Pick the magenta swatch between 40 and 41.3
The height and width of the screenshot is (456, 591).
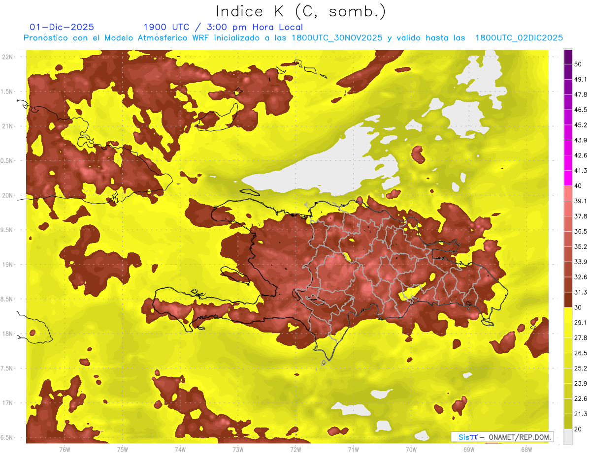coord(568,178)
